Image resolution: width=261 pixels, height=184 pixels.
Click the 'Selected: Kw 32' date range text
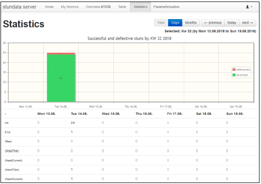coord(210,31)
